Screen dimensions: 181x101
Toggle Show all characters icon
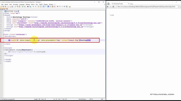tap(46, 6)
